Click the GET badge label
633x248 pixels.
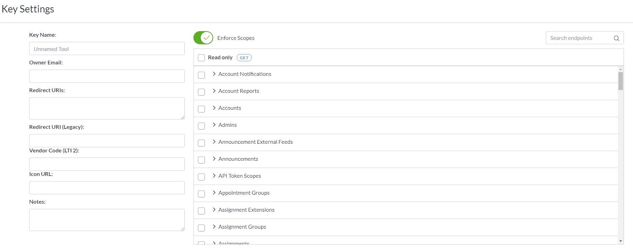(244, 58)
